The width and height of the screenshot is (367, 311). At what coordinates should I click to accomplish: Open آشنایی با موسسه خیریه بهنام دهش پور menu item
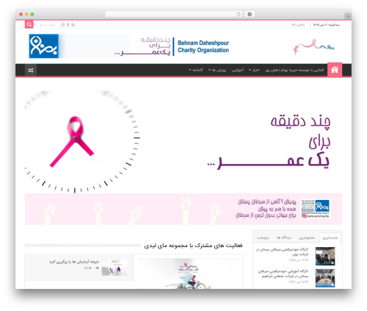click(x=294, y=70)
